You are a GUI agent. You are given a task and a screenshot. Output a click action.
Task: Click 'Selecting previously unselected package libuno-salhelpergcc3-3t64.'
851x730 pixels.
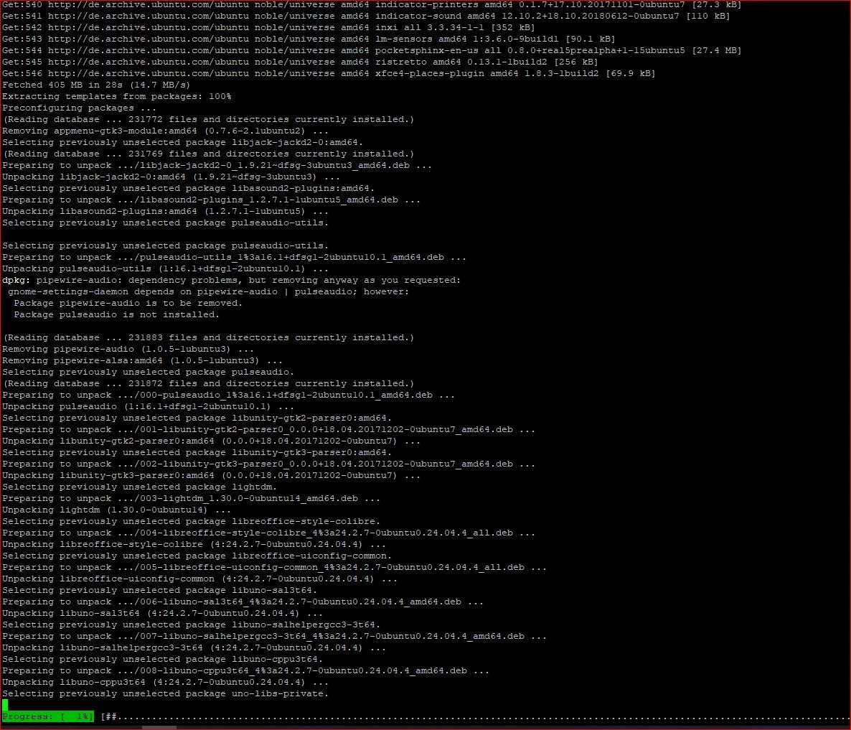[x=191, y=624]
